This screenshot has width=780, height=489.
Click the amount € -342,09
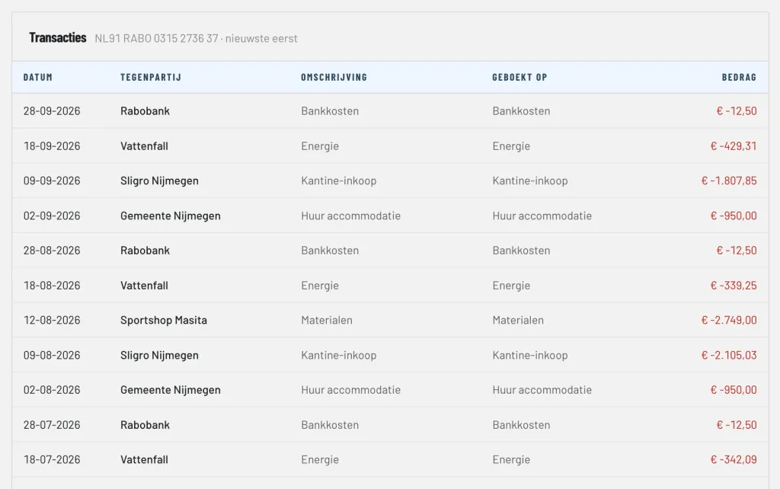734,459
